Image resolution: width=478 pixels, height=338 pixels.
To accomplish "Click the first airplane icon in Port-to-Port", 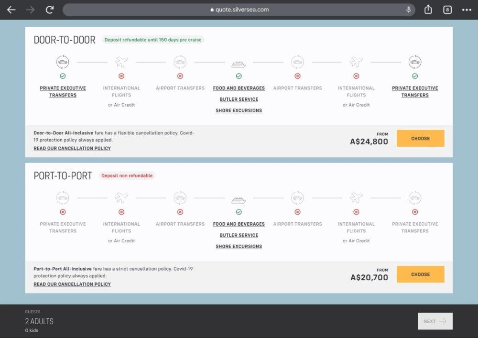I will [121, 198].
